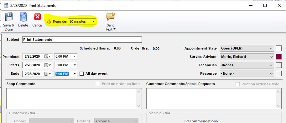Click the Delete trash can icon
The height and width of the screenshot is (123, 286).
23,17
